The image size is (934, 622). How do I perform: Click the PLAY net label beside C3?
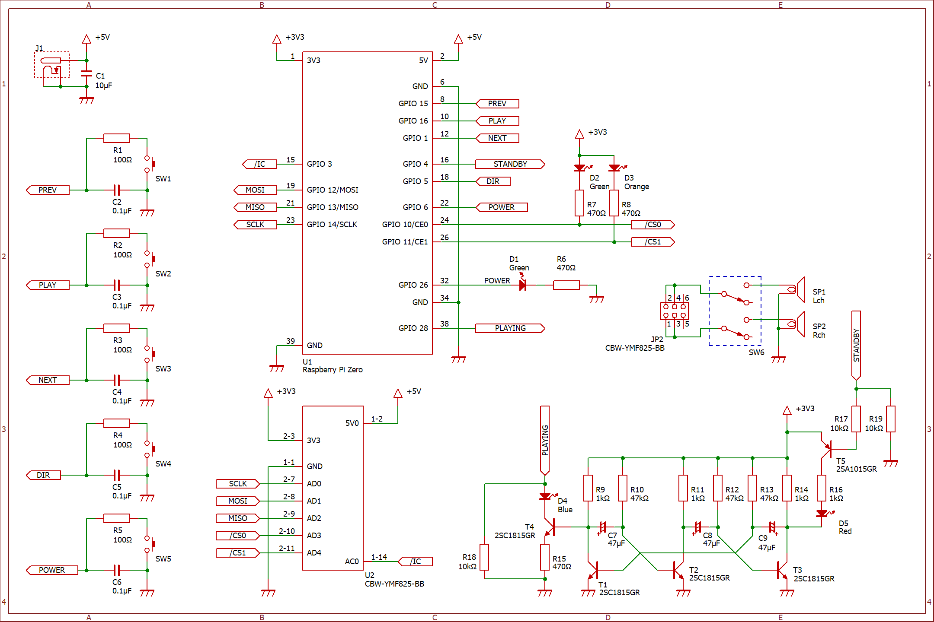48,285
